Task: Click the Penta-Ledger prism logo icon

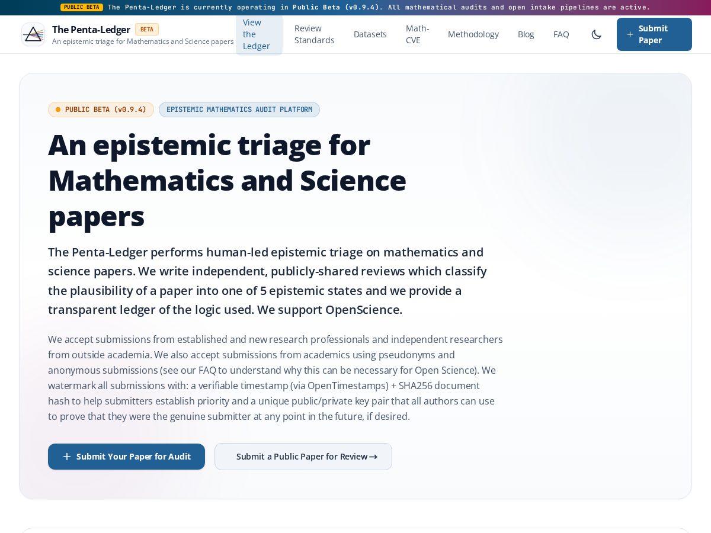Action: 33,34
